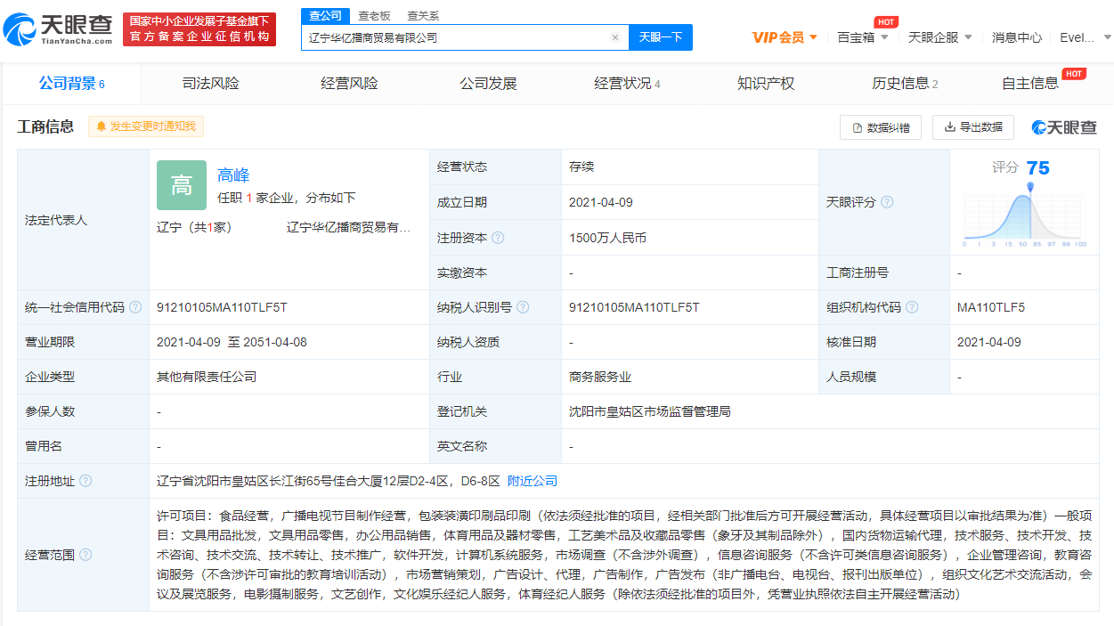Click the score value 75
1114x626 pixels.
coord(1037,167)
